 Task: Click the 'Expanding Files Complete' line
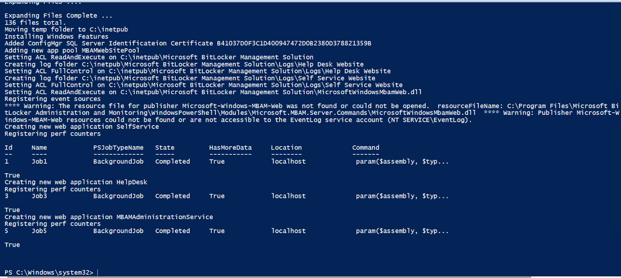[x=58, y=16]
